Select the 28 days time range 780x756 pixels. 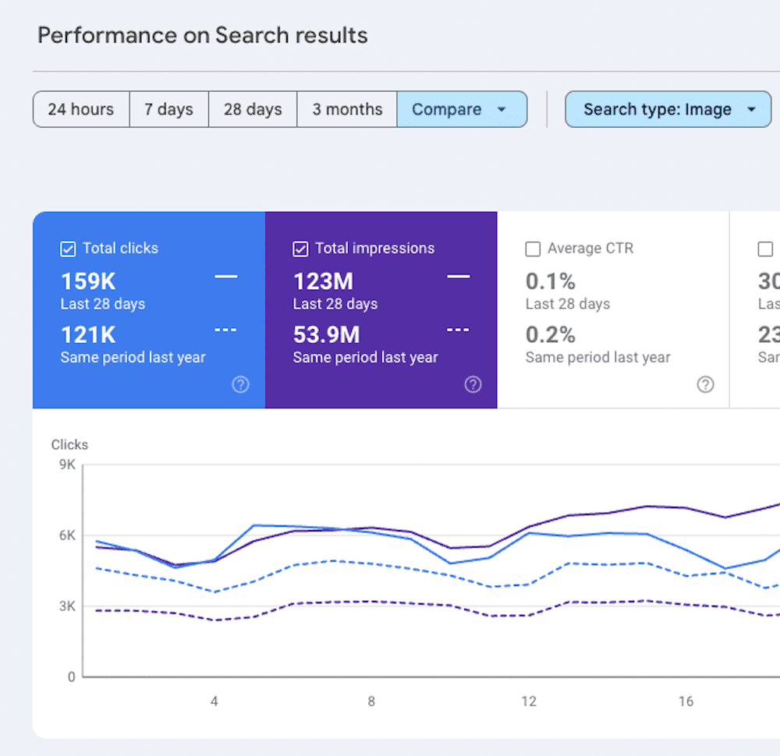click(x=252, y=109)
